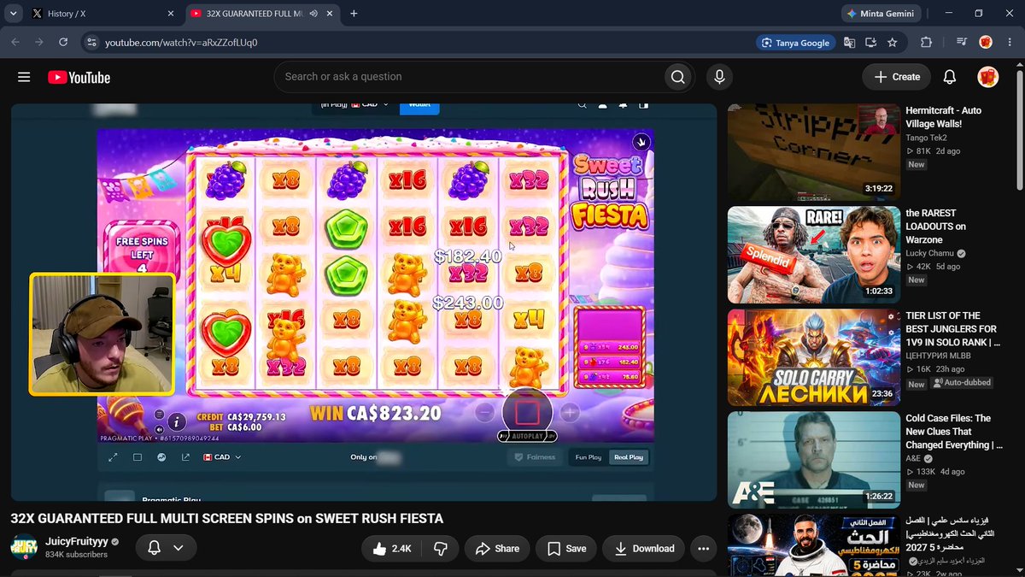
Task: Open Minta Gemini button
Action: point(881,14)
